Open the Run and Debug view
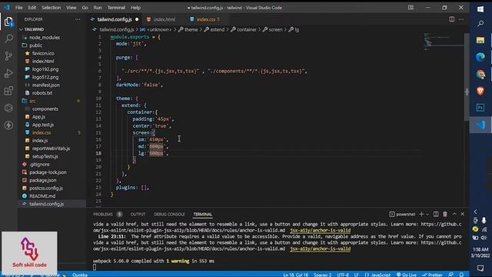Screen dimensions: 492x277 click(8, 73)
